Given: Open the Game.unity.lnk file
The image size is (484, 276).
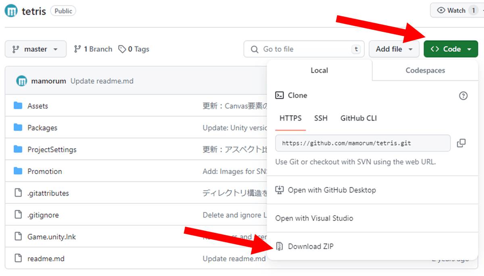Looking at the screenshot, I should pyautogui.click(x=52, y=237).
